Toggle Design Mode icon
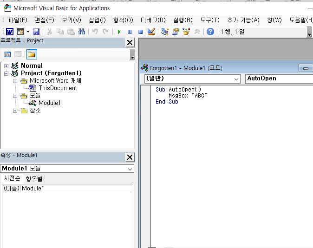313x248 pixels. click(151, 32)
